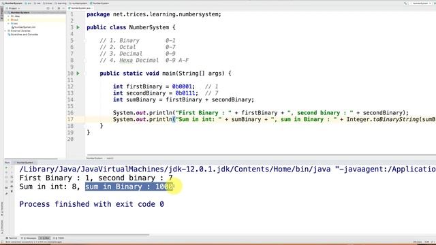The image size is (436, 245).
Task: Click the locate-file target icon in Project panel header
Action: 48,8
